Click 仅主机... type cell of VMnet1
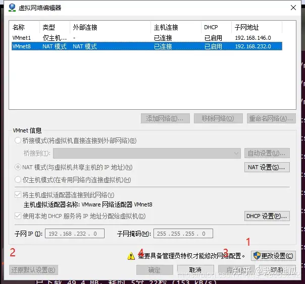305x284 pixels. [55, 38]
